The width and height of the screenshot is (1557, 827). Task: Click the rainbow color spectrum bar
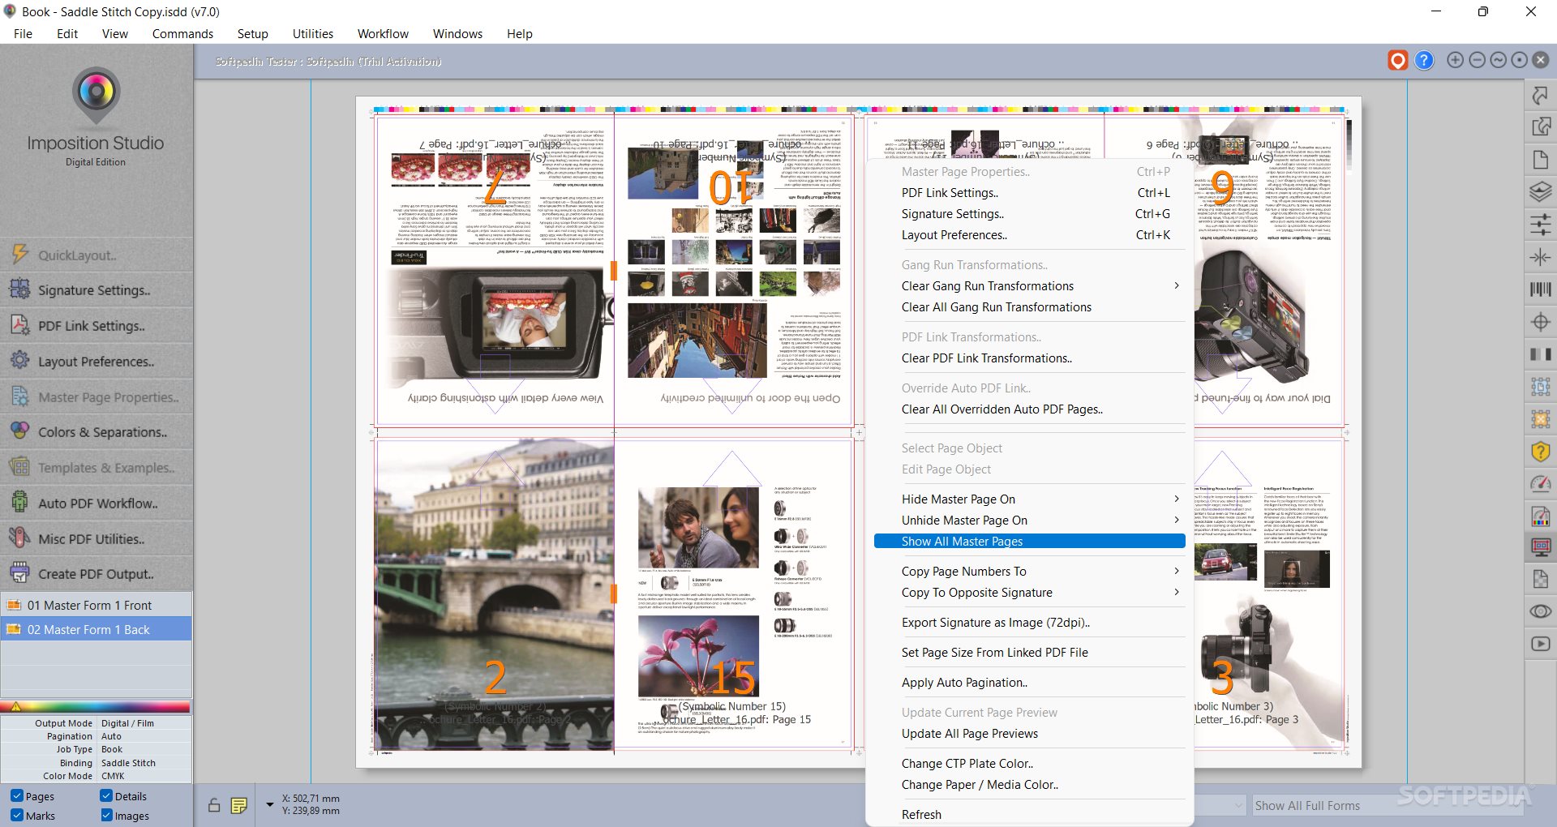pos(97,707)
